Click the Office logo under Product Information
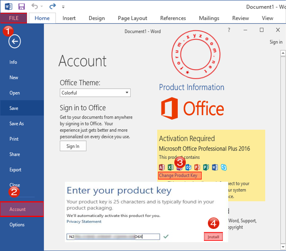 [x=192, y=109]
